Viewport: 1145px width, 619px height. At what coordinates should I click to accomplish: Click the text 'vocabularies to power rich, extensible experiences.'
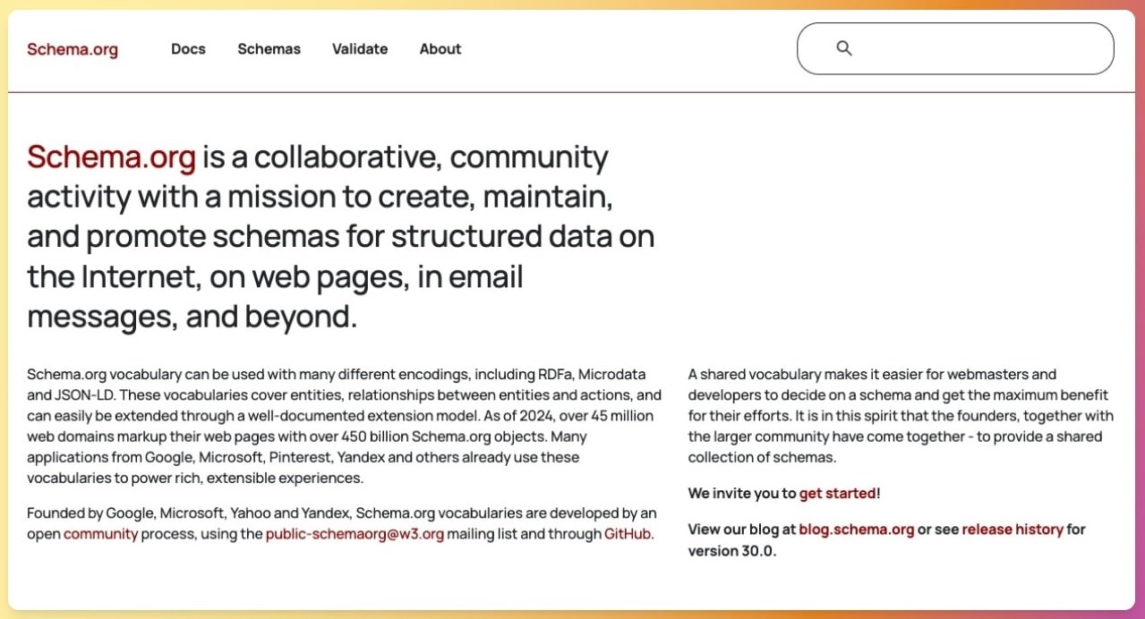195,478
